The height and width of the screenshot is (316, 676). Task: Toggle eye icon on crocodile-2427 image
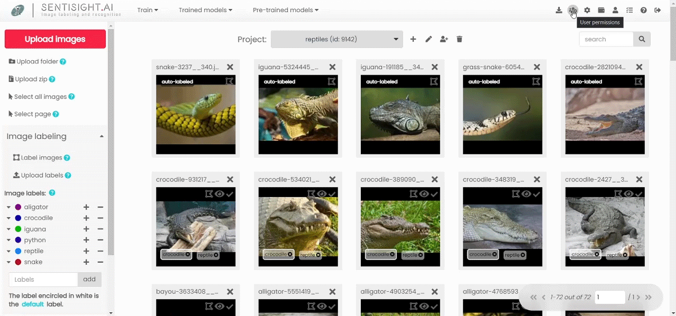coord(628,194)
